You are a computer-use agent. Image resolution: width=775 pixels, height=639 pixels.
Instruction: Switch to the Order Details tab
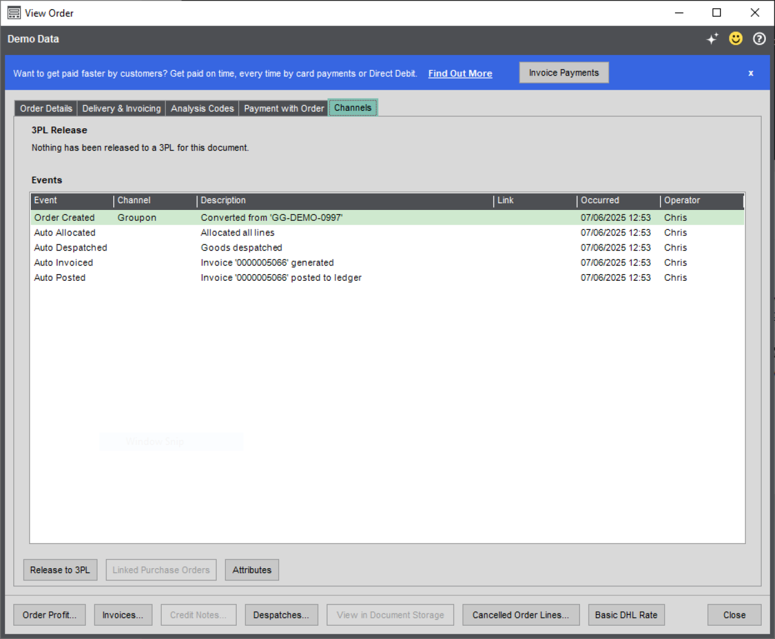tap(46, 108)
